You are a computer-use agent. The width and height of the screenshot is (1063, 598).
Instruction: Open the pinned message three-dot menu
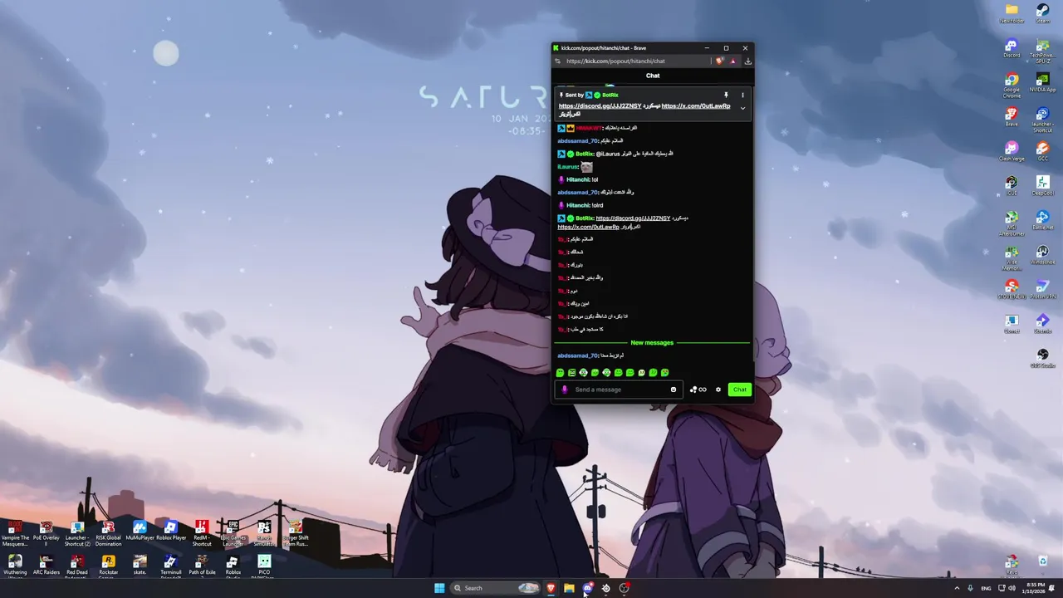pos(742,95)
